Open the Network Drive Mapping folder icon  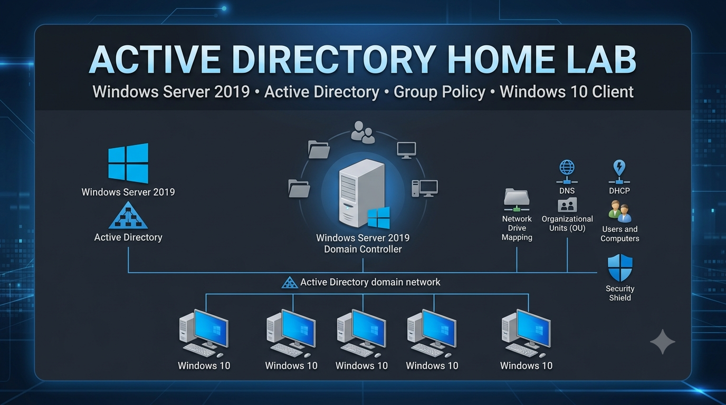pos(517,200)
